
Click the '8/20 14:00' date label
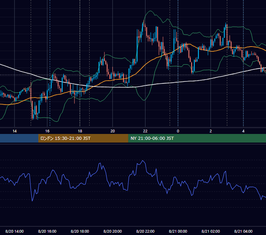point(14,231)
